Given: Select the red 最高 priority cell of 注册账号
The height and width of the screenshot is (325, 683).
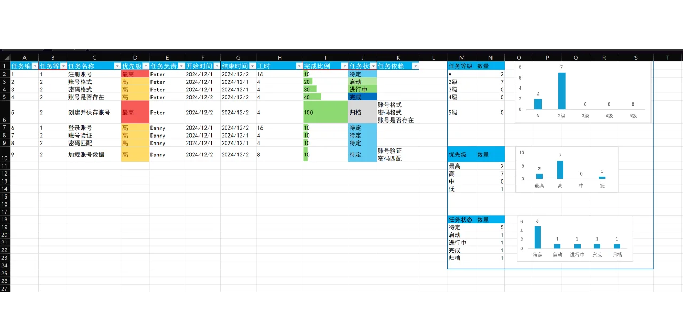Looking at the screenshot, I should pyautogui.click(x=135, y=74).
